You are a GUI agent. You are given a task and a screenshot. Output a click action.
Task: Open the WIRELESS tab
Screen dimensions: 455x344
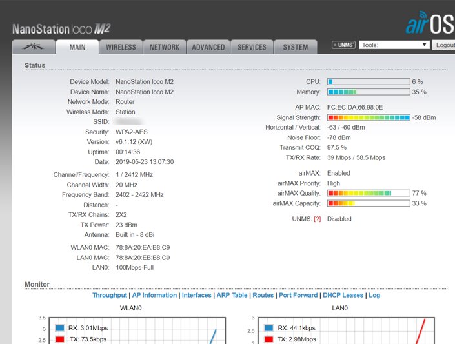pos(121,47)
